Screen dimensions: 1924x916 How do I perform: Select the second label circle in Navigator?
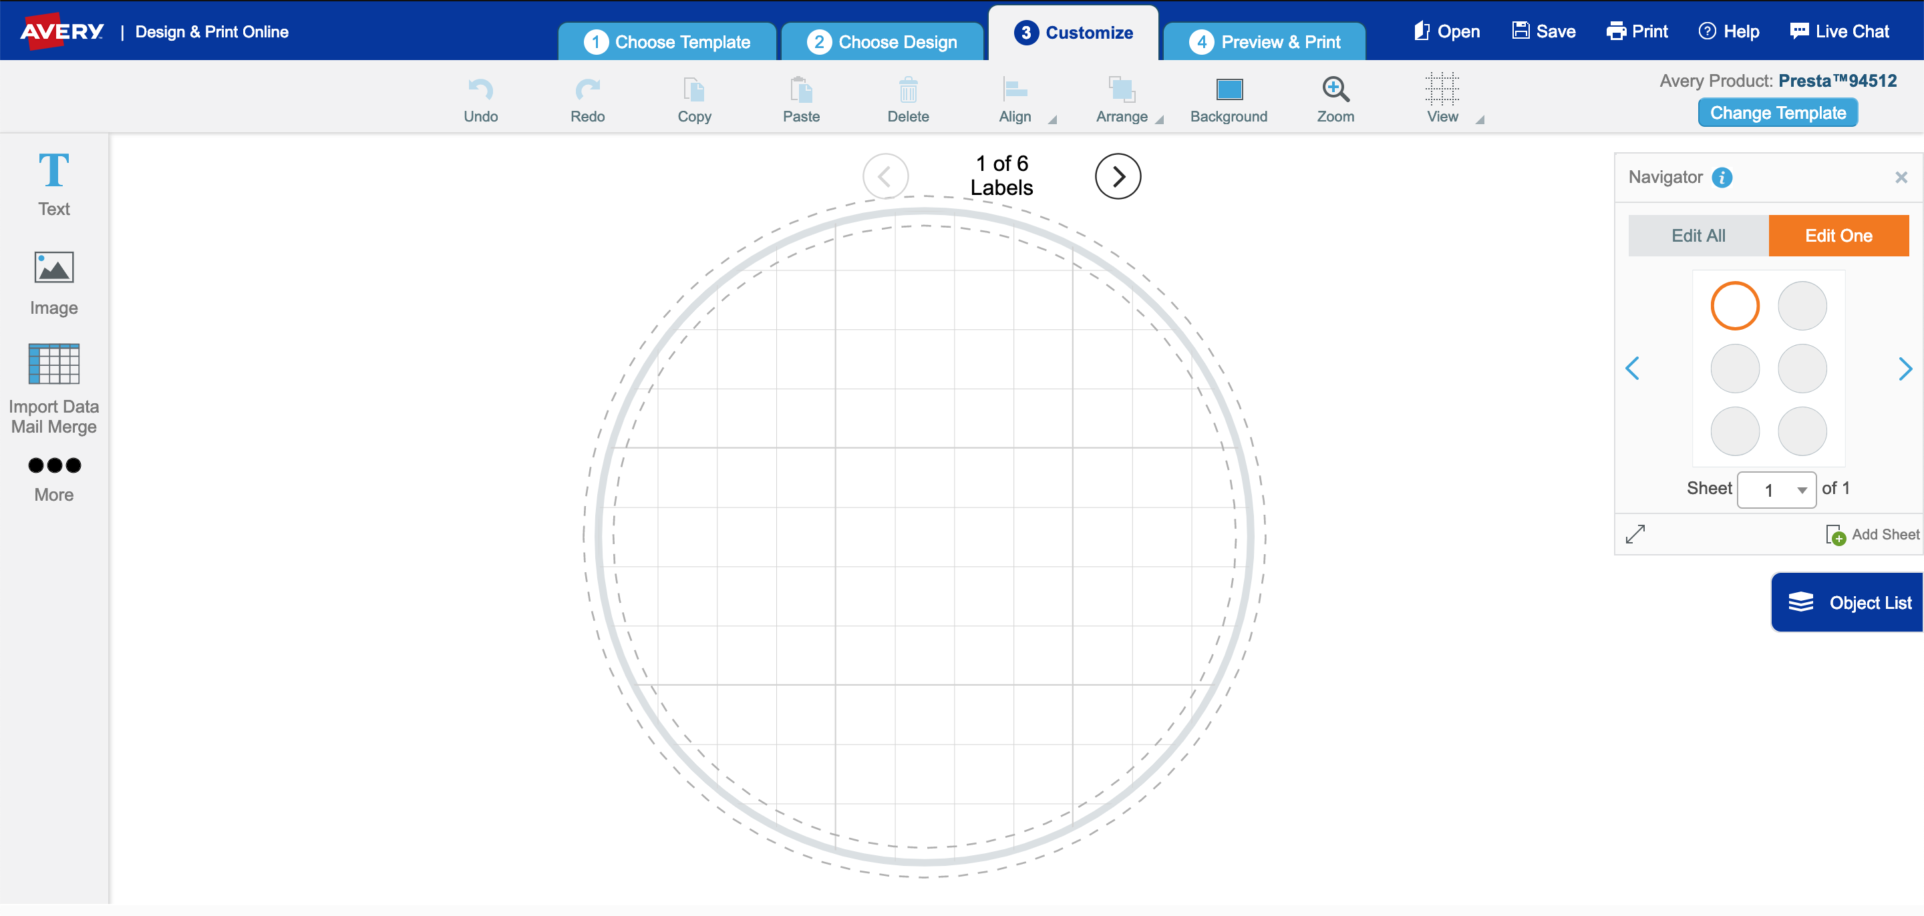(x=1802, y=306)
